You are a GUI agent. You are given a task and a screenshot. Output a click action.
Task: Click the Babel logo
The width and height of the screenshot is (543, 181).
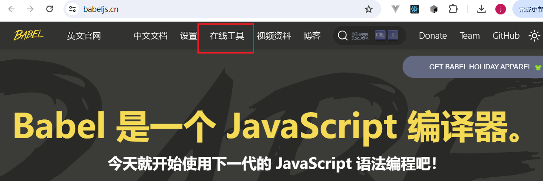click(29, 35)
